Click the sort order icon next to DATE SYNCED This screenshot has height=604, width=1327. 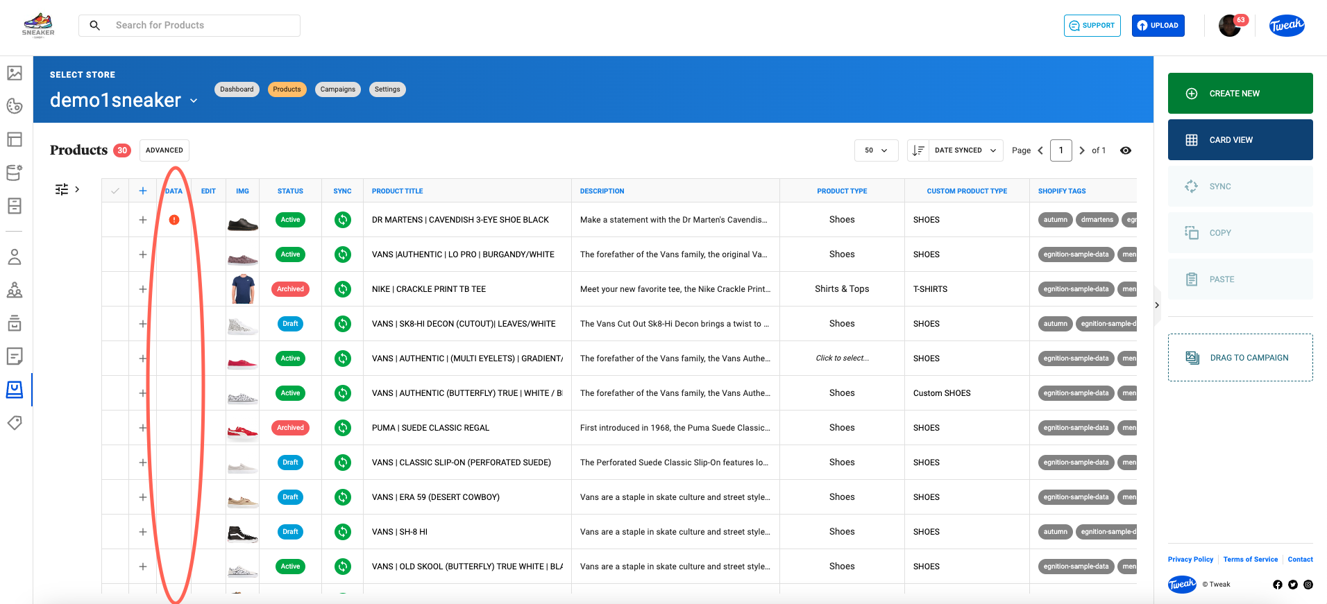click(x=918, y=150)
